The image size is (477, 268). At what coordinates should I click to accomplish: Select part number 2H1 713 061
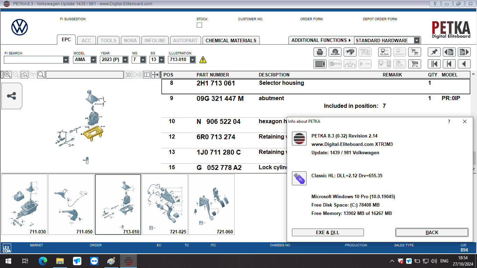(x=216, y=83)
